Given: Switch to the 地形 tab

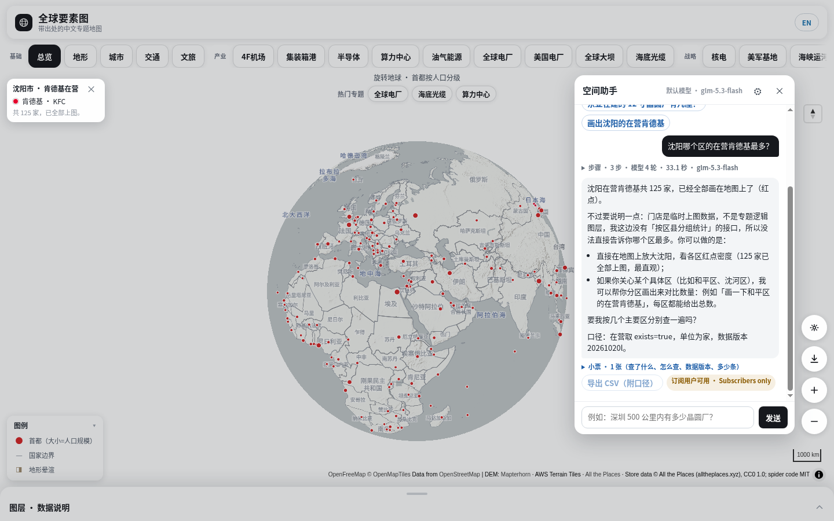Looking at the screenshot, I should [81, 57].
